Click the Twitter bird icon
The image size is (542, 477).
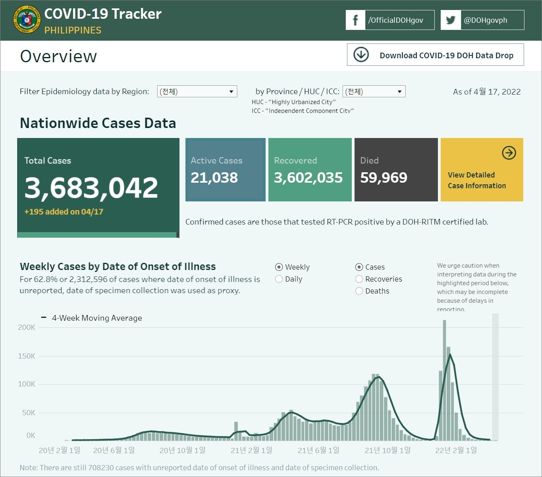[451, 20]
